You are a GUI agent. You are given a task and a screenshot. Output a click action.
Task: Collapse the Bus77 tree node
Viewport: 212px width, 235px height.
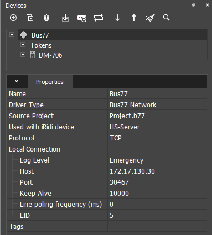pos(12,34)
